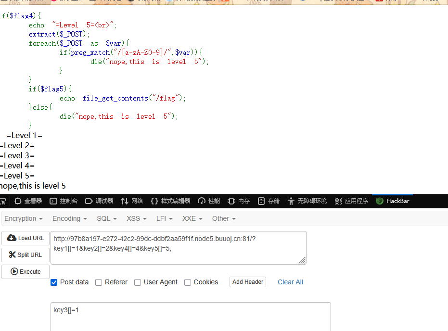Click into the POST data text area
Viewport: 448px width, 331px height.
coord(191,317)
